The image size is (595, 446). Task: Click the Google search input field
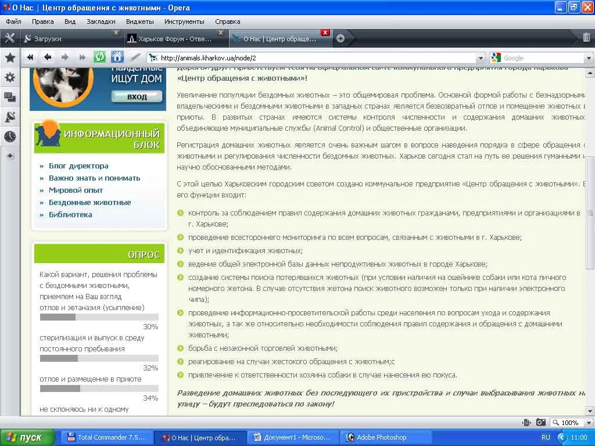[x=543, y=58]
